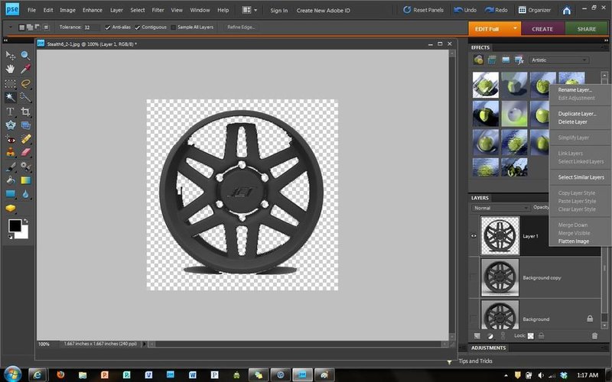Select the Eraser tool
The height and width of the screenshot is (382, 612).
click(25, 152)
